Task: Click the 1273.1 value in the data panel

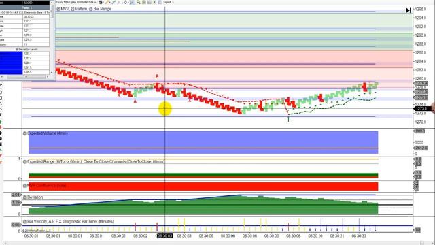Action: (x=36, y=21)
